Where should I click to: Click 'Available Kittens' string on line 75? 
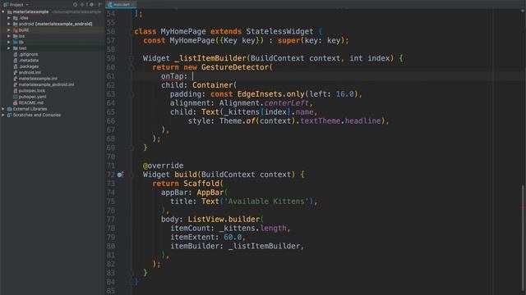point(266,202)
